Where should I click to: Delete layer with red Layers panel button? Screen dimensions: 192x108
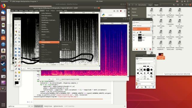click(x=150, y=49)
